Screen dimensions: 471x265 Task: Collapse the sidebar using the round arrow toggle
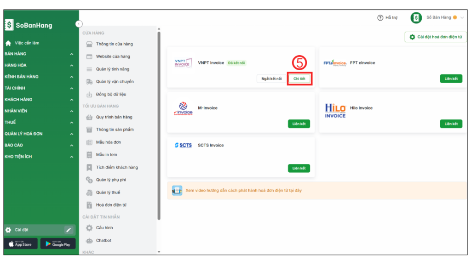click(79, 24)
